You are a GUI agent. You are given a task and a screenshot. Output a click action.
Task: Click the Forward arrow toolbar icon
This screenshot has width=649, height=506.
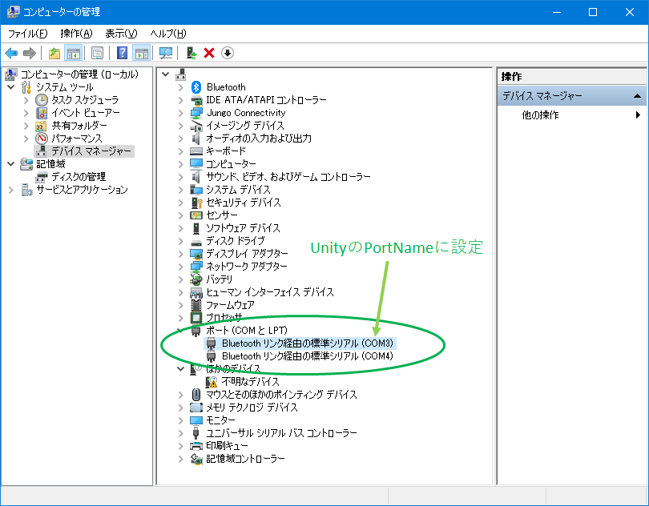click(x=30, y=53)
